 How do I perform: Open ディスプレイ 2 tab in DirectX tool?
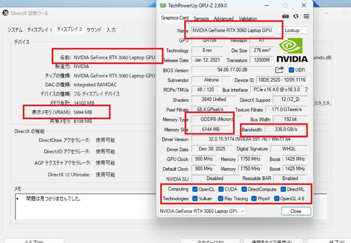tap(70, 29)
